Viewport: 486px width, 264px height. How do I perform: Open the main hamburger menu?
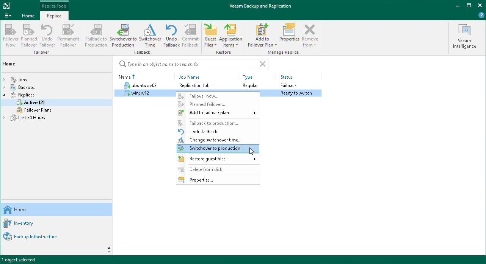click(x=8, y=16)
